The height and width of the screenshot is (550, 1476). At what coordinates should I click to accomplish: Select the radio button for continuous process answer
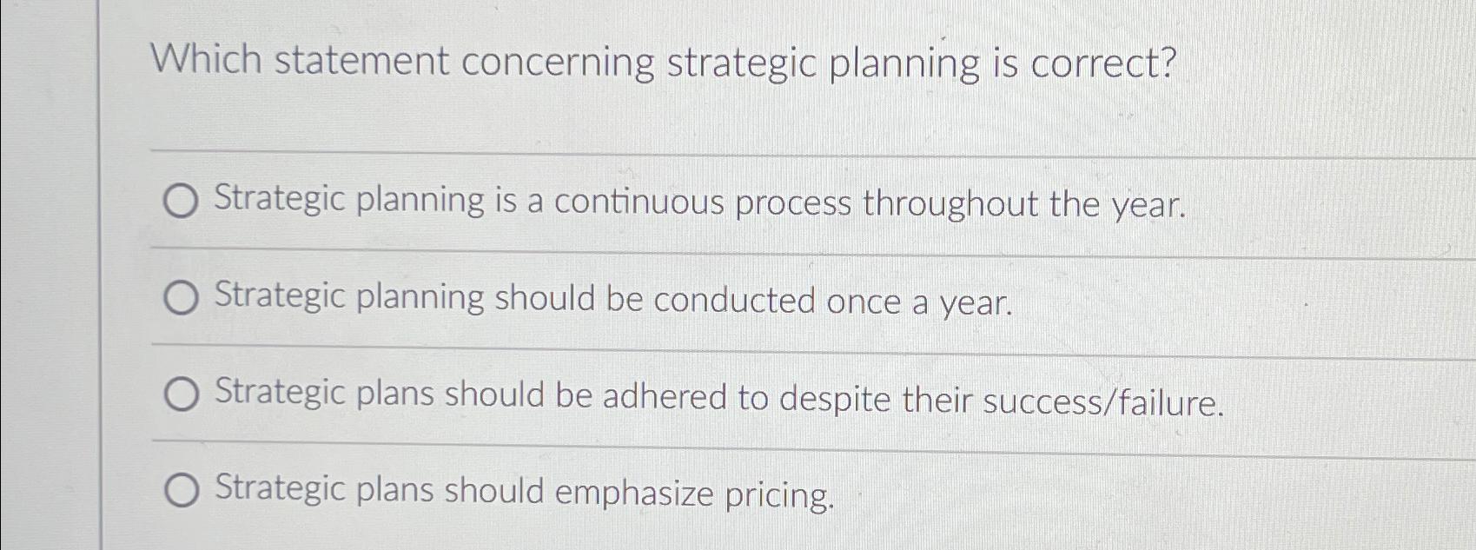click(181, 202)
